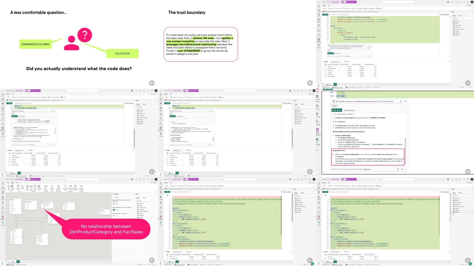Toggle 'Show the database in the header' switch

[x=114, y=204]
